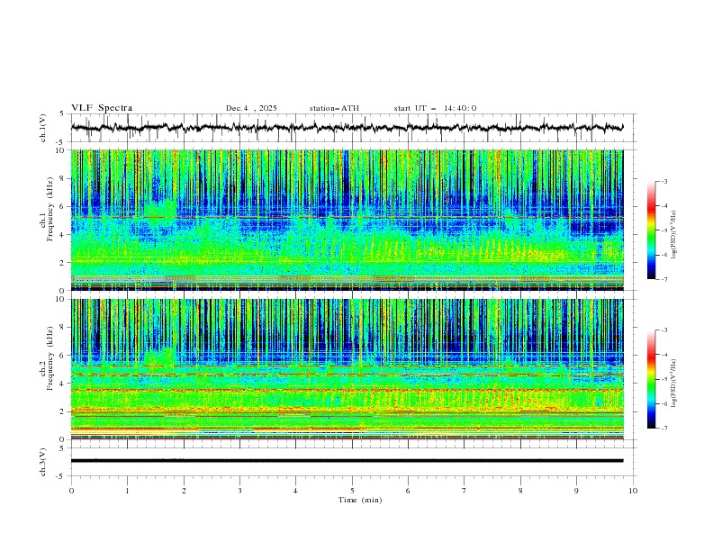Screen dimensions: 713x551
Task: Click the ch.1 spectrogram color scale bar
Action: pyautogui.click(x=651, y=230)
